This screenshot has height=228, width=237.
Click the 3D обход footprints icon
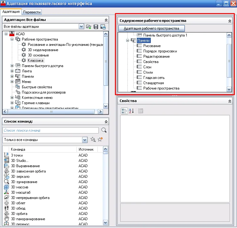pos(6,208)
